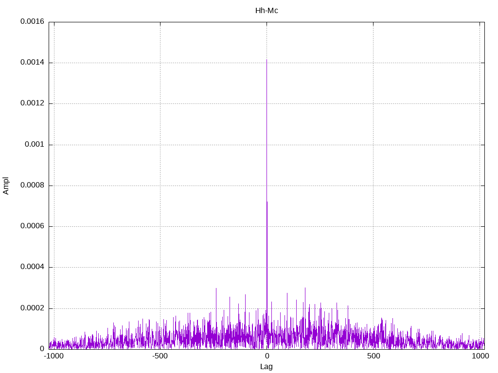Click the -1000 x-axis tick label
This screenshot has width=498, height=373.
tap(53, 356)
